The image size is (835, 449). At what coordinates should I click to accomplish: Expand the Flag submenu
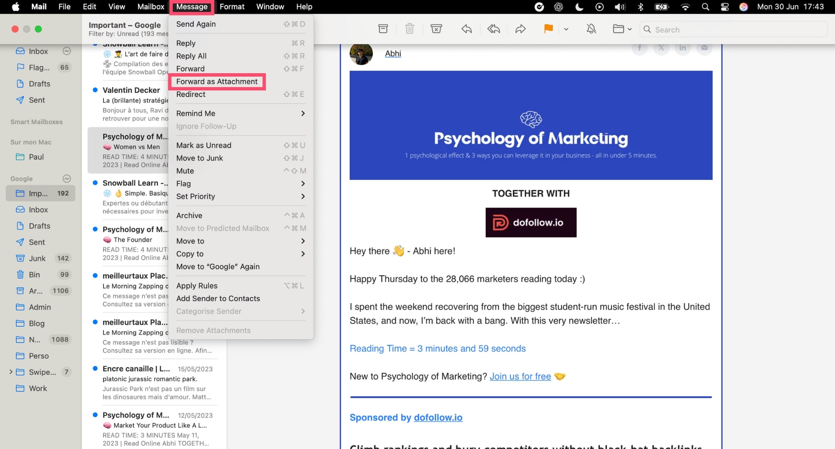click(x=240, y=183)
